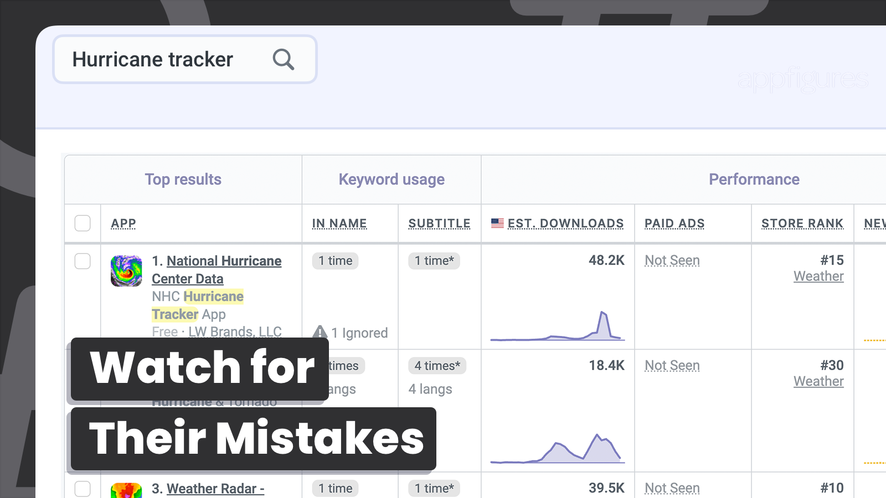The width and height of the screenshot is (886, 498).
Task: Check the National Hurricane Center Data row
Action: (x=83, y=261)
